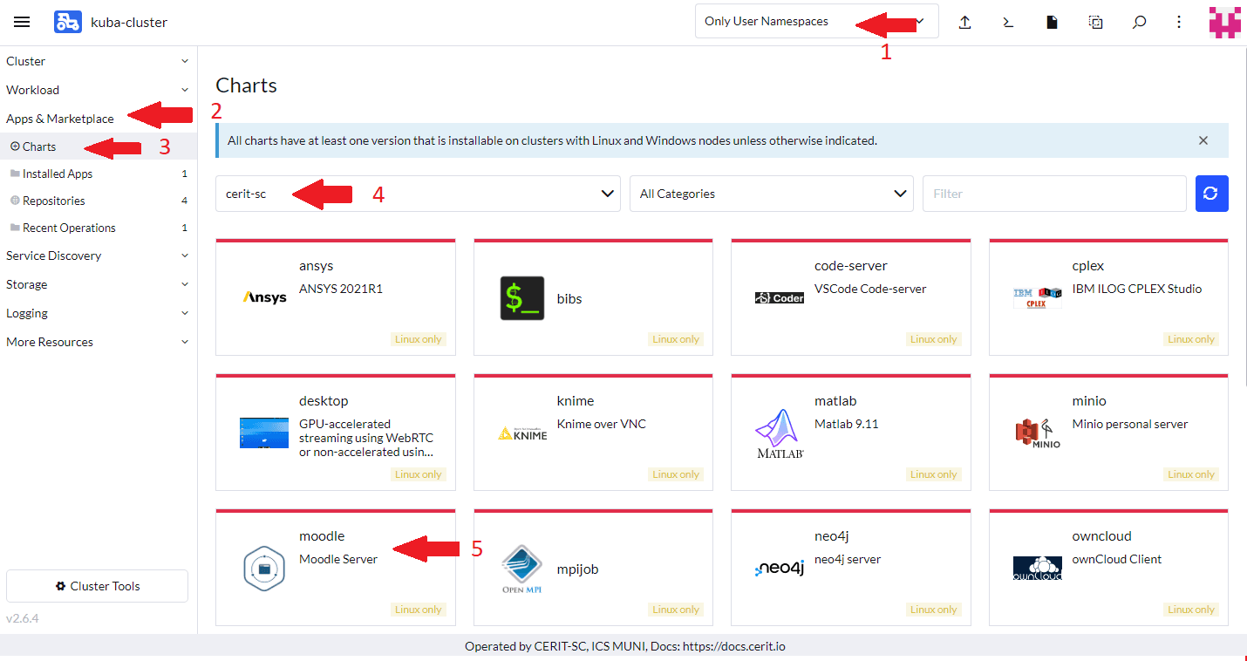Open Repositories in the sidebar
Screen dimensions: 1247x661
pyautogui.click(x=54, y=201)
